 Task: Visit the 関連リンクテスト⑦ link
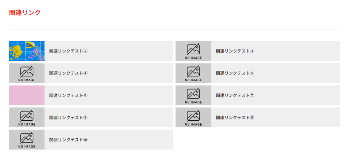[x=235, y=96]
